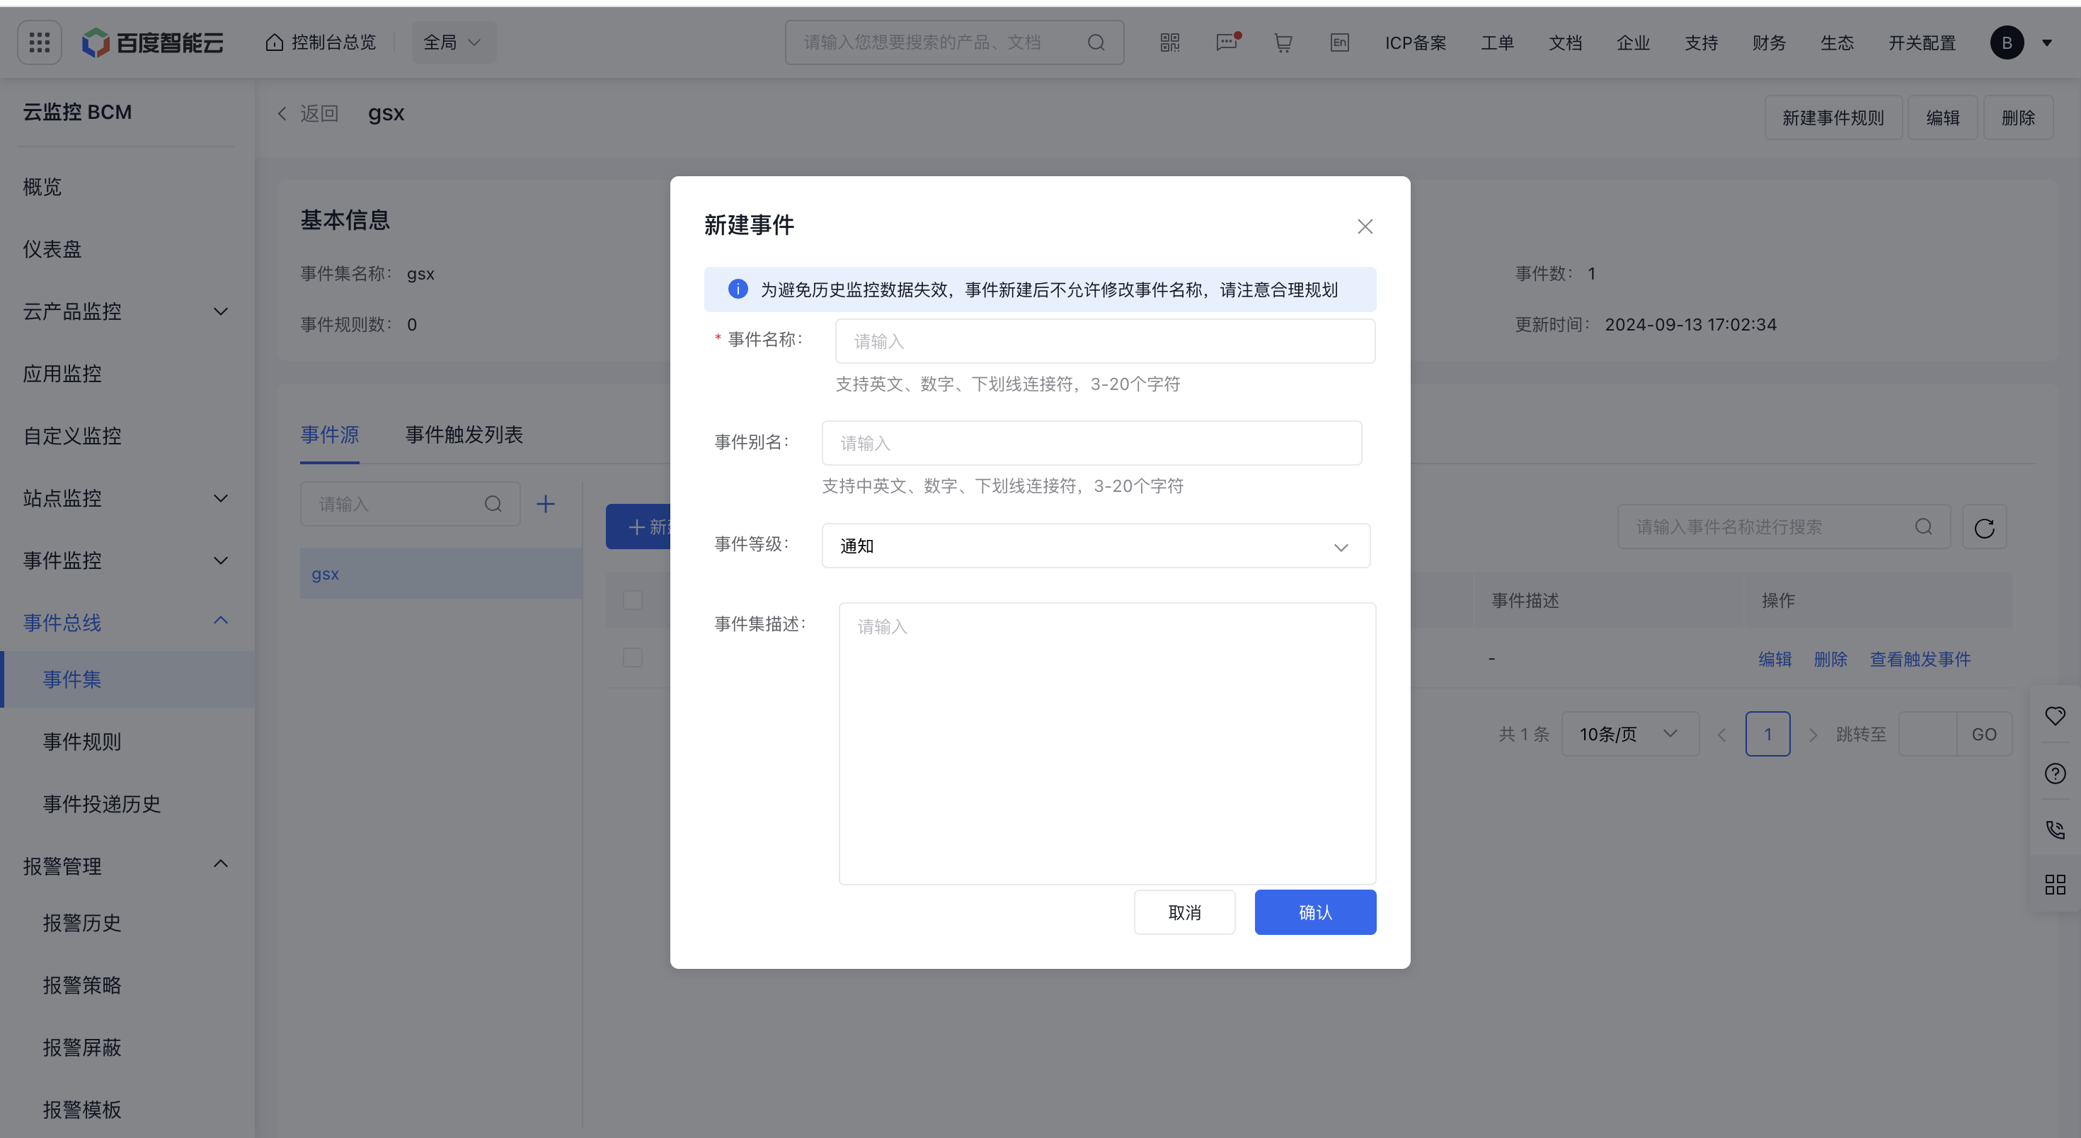Click the search magnifier in top search bar

coord(1096,42)
